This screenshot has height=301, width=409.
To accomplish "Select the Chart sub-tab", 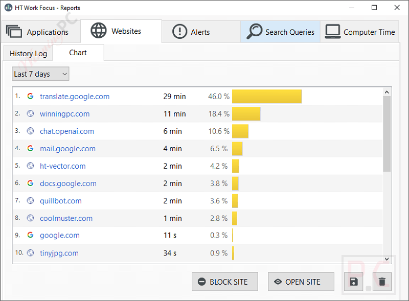I will [x=78, y=53].
